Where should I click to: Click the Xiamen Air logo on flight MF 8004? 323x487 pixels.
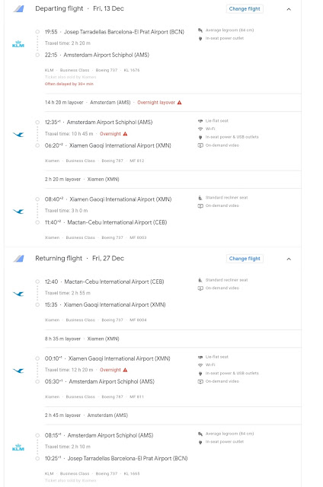(18, 294)
